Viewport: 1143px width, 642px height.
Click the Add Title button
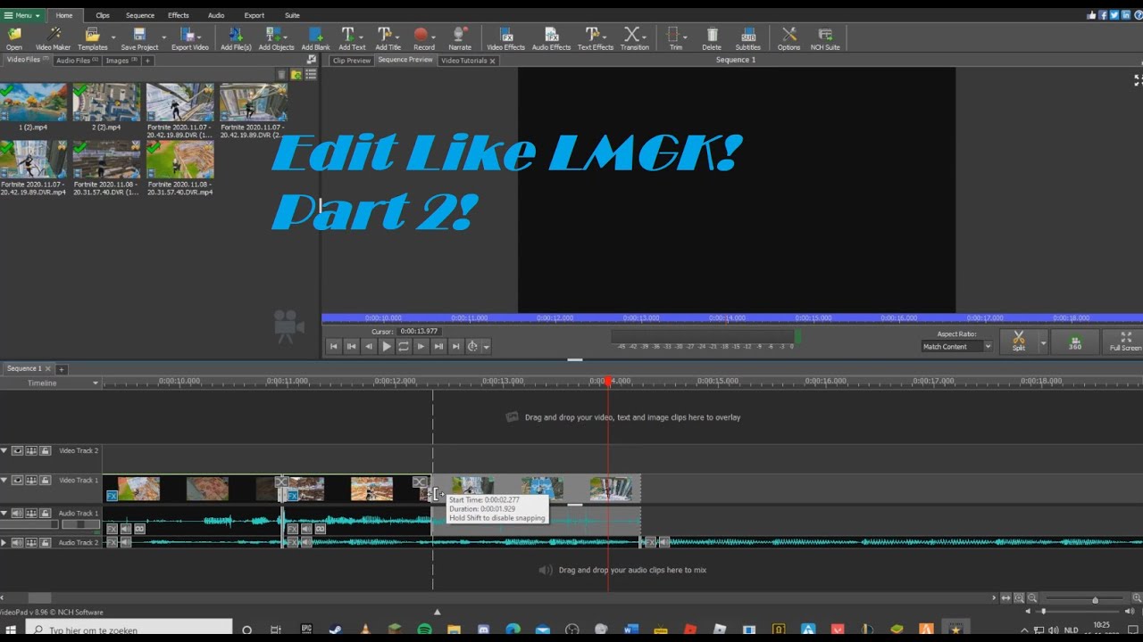[x=388, y=38]
